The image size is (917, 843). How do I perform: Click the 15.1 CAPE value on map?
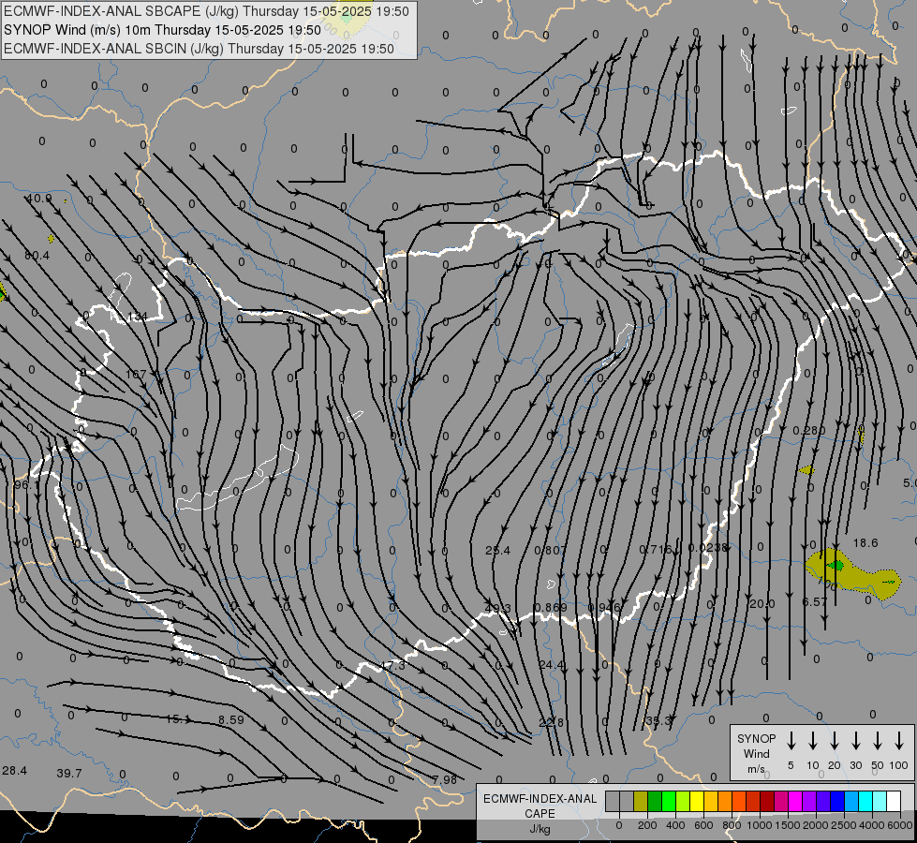click(x=178, y=719)
